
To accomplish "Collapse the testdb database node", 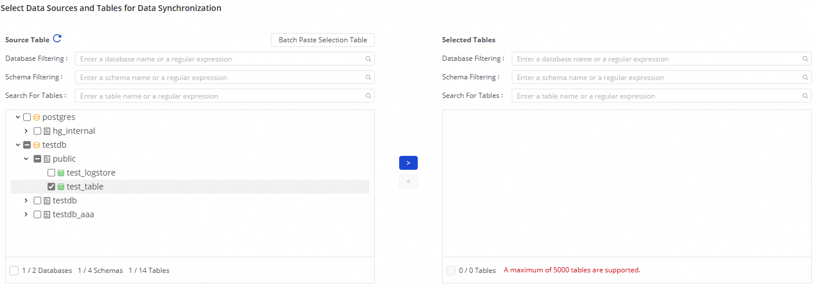I will [18, 145].
